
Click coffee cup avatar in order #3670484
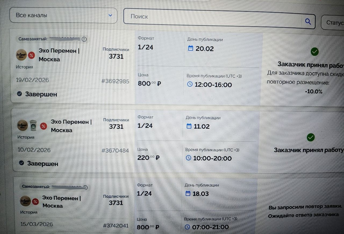click(33, 125)
